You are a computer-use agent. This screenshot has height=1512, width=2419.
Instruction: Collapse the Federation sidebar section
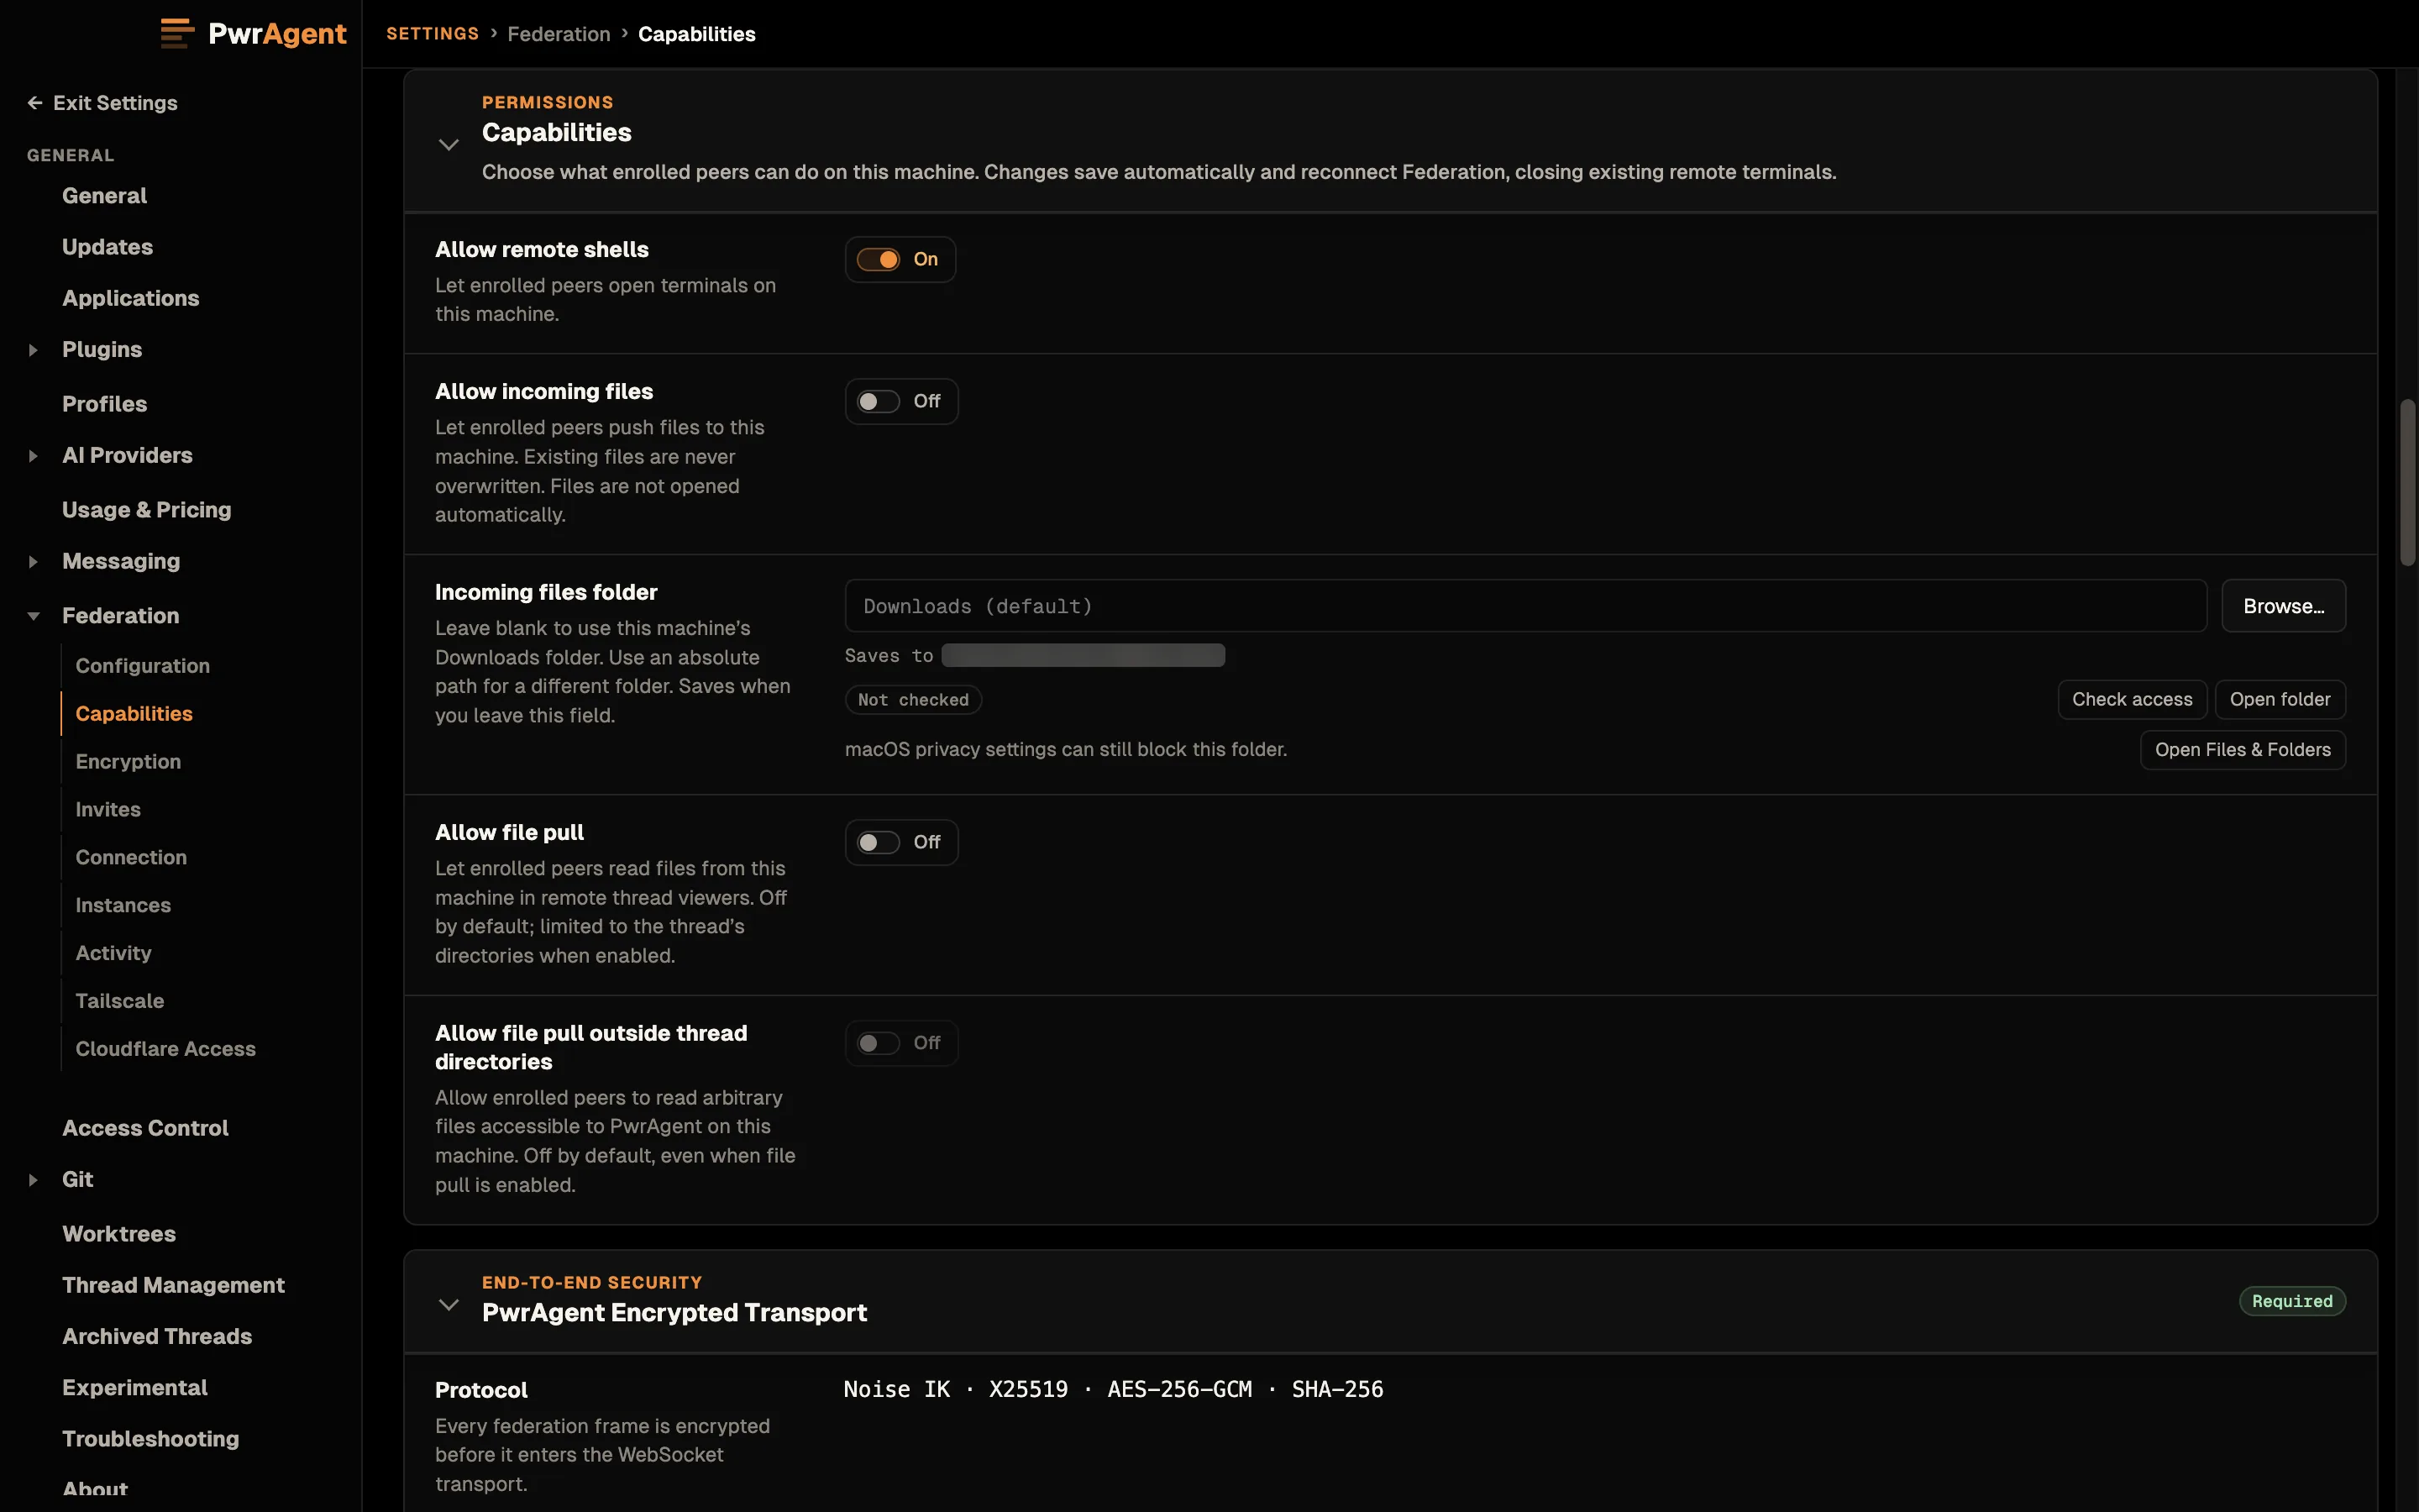(x=33, y=616)
